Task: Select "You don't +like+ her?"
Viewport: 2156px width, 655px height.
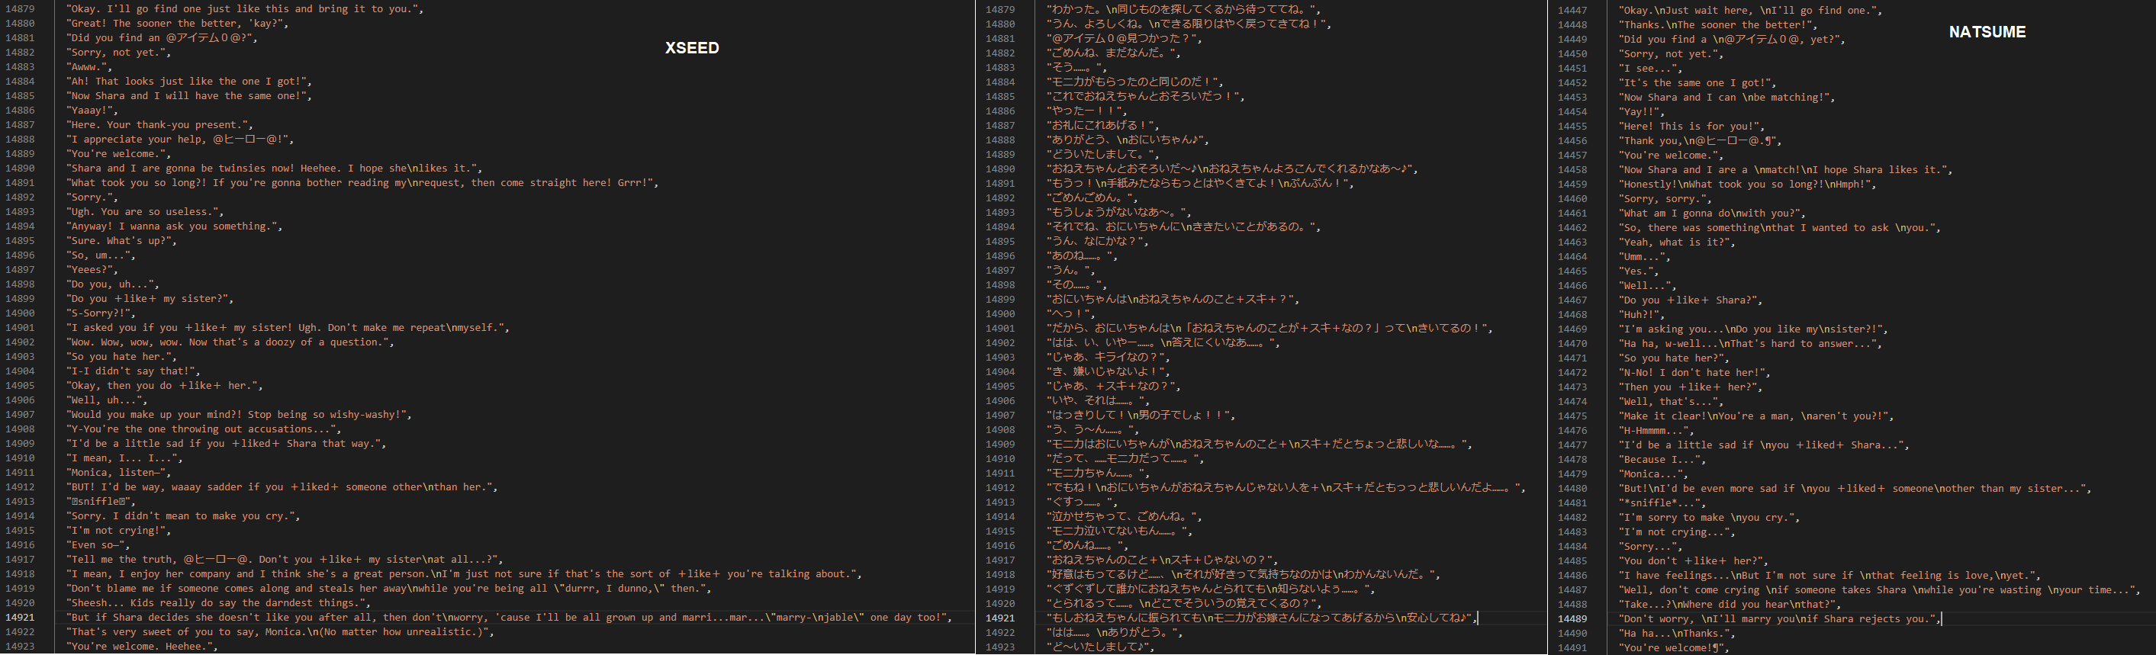Action: coord(1694,561)
